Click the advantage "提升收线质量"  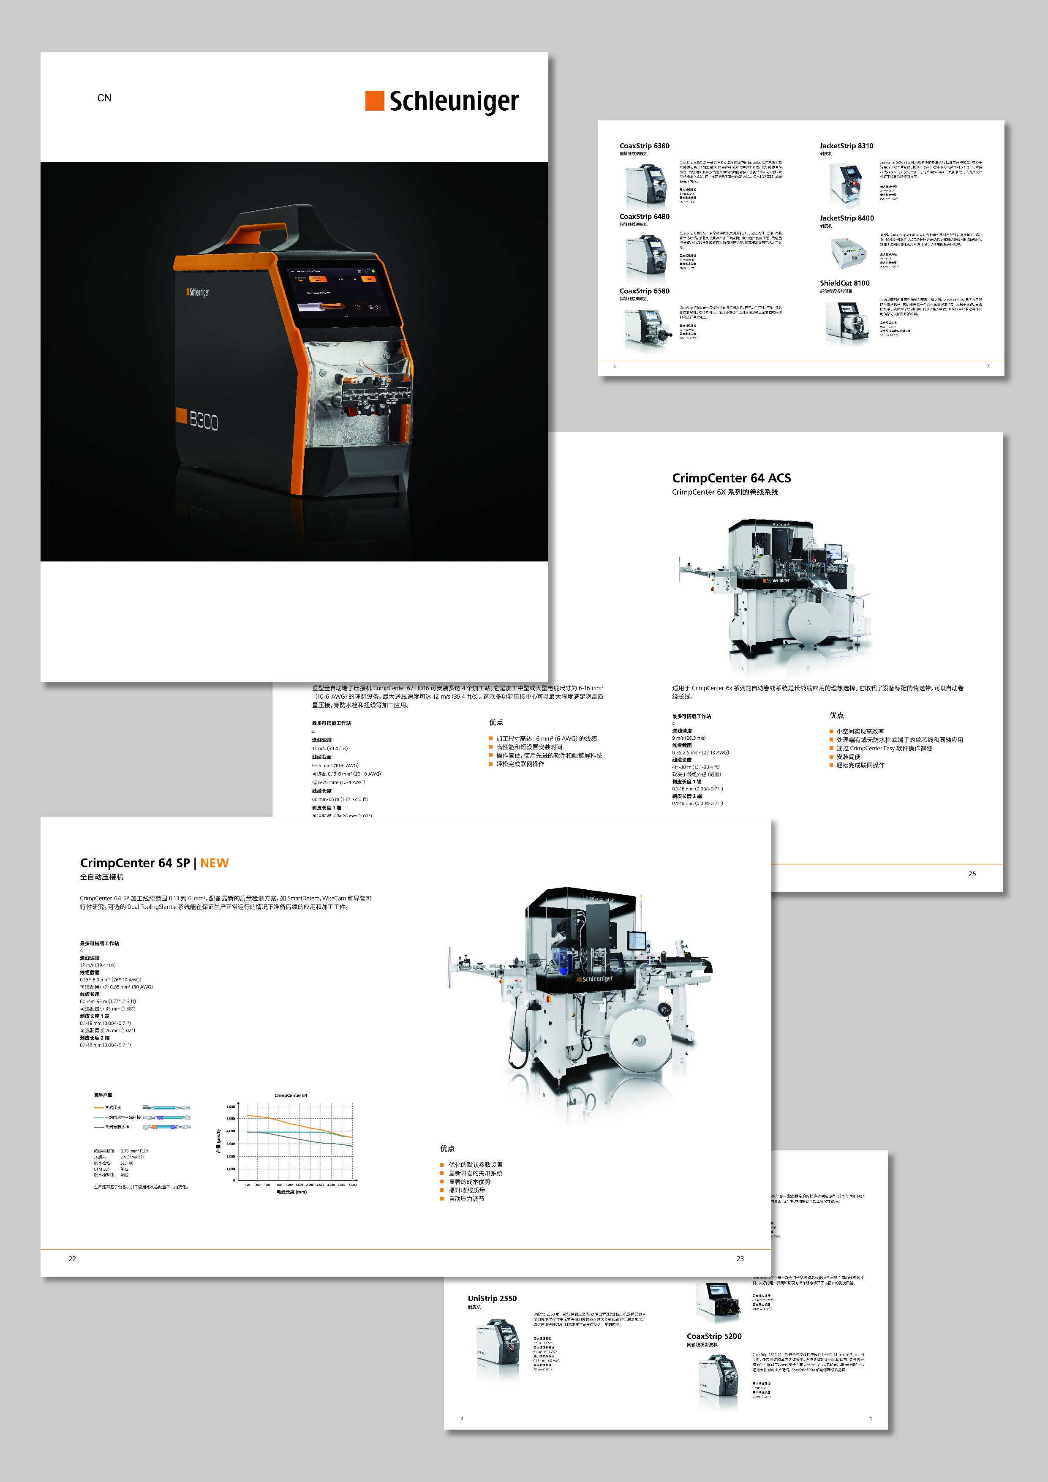pos(467,1190)
